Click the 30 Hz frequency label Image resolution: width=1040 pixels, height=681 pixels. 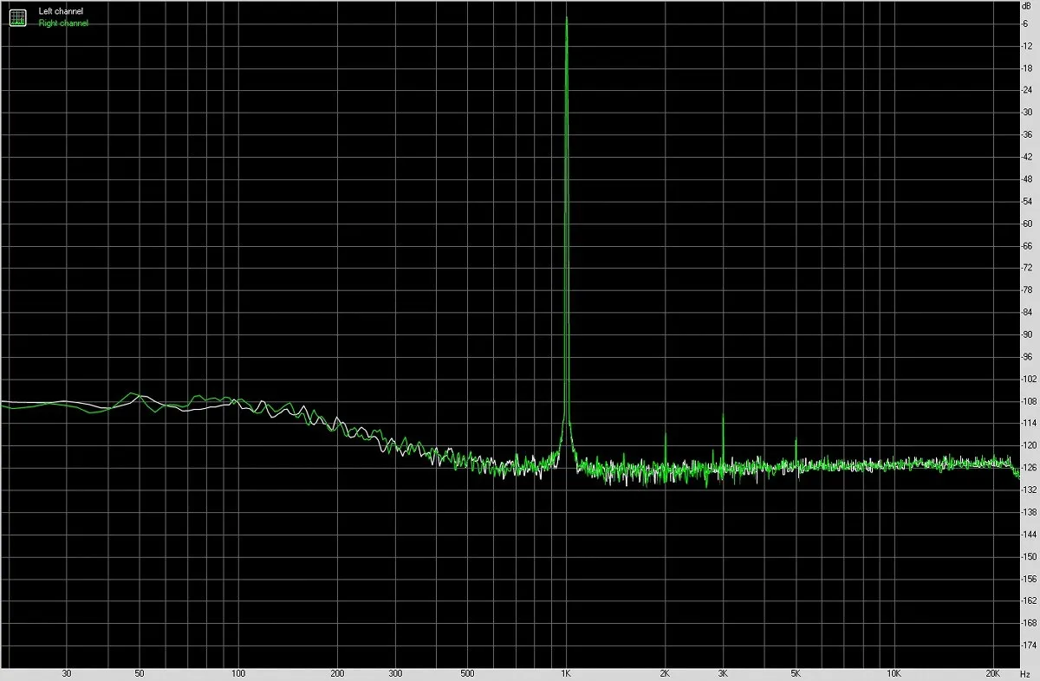point(66,672)
